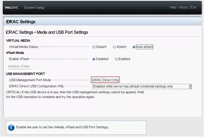Click the help text in the info box

pos(62,127)
